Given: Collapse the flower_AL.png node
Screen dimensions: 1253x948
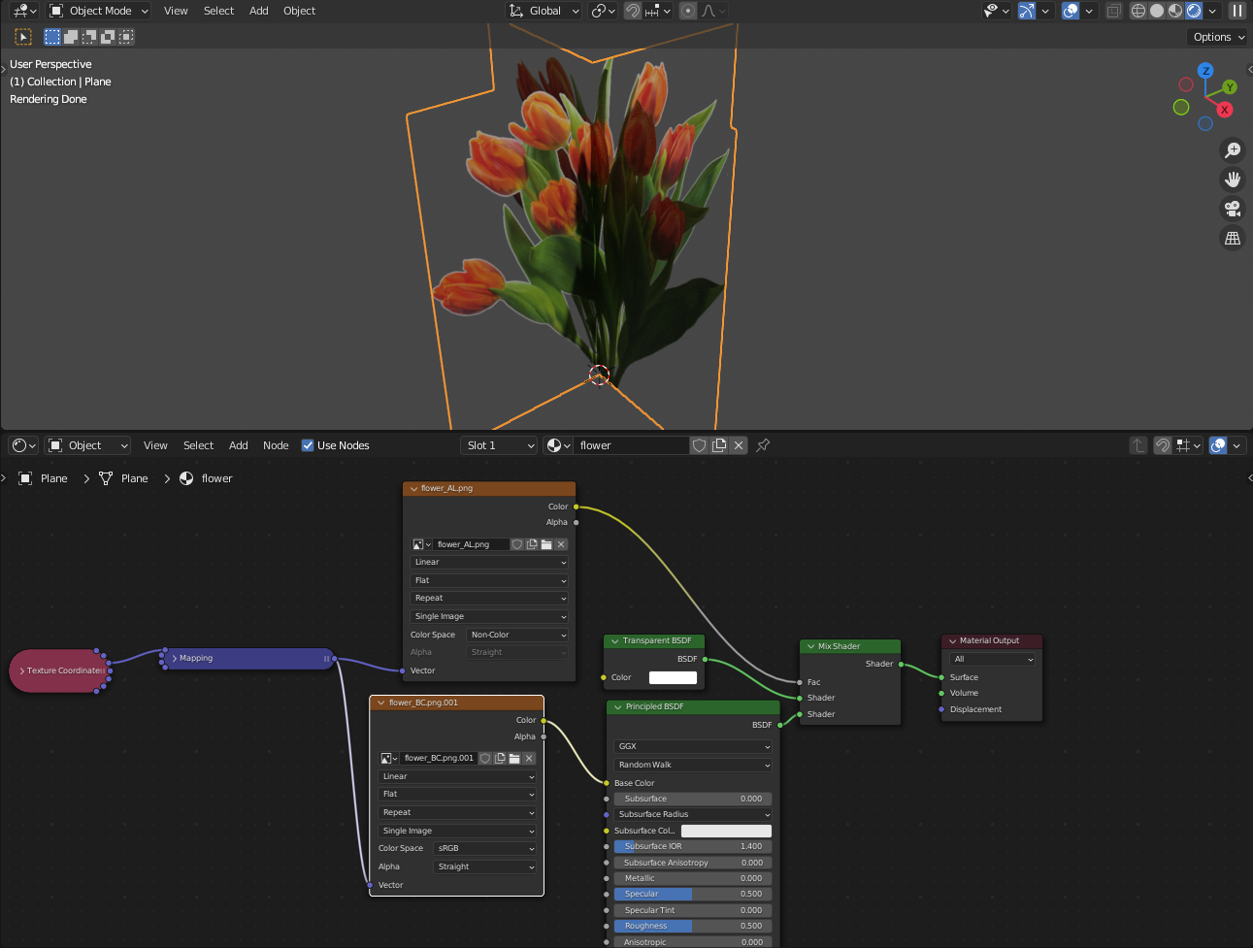Looking at the screenshot, I should pos(414,489).
